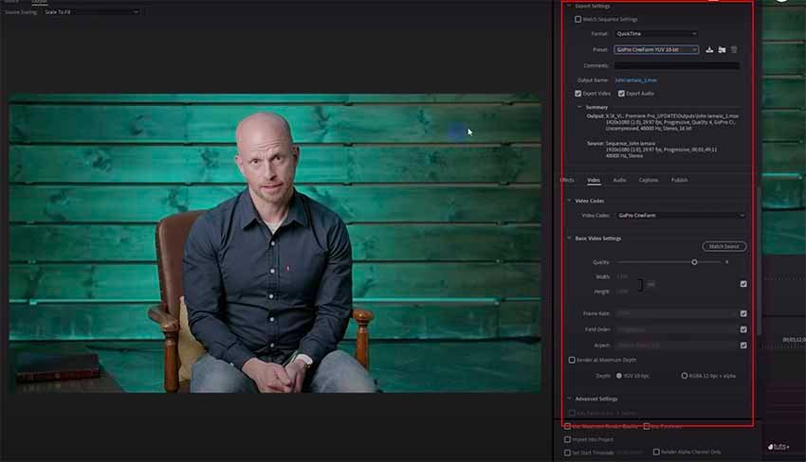Uncheck the Export Audio checkbox
The height and width of the screenshot is (462, 806).
click(622, 94)
